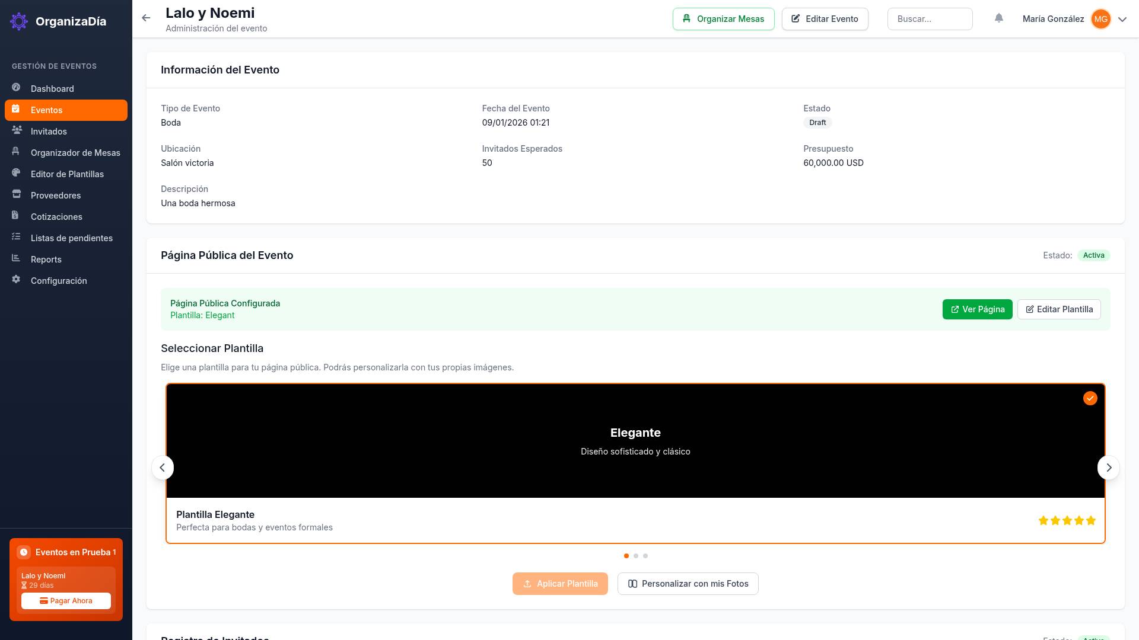
Task: Open Invitados in the sidebar
Action: pos(49,132)
